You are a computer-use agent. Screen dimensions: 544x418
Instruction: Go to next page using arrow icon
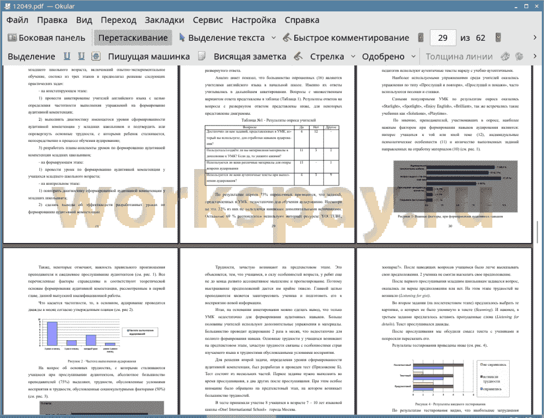tap(498, 38)
